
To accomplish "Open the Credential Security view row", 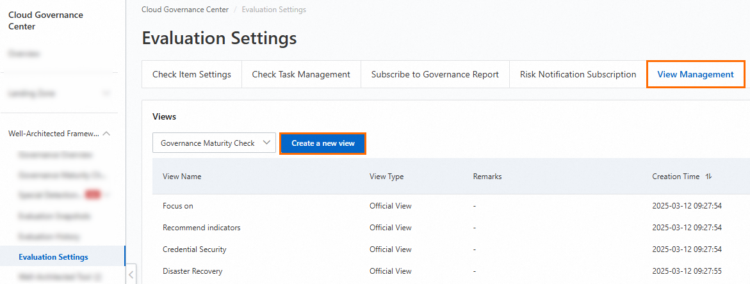I will (x=195, y=249).
